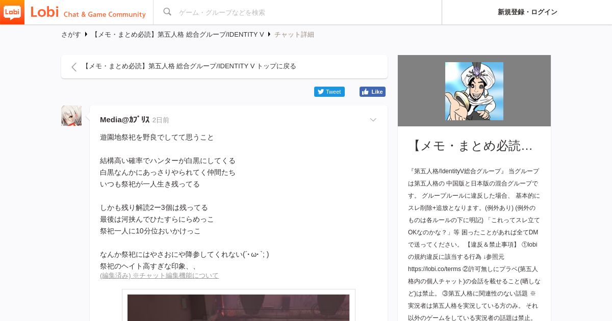
Task: Open the Media@カプリス user avatar
Action: (x=71, y=116)
